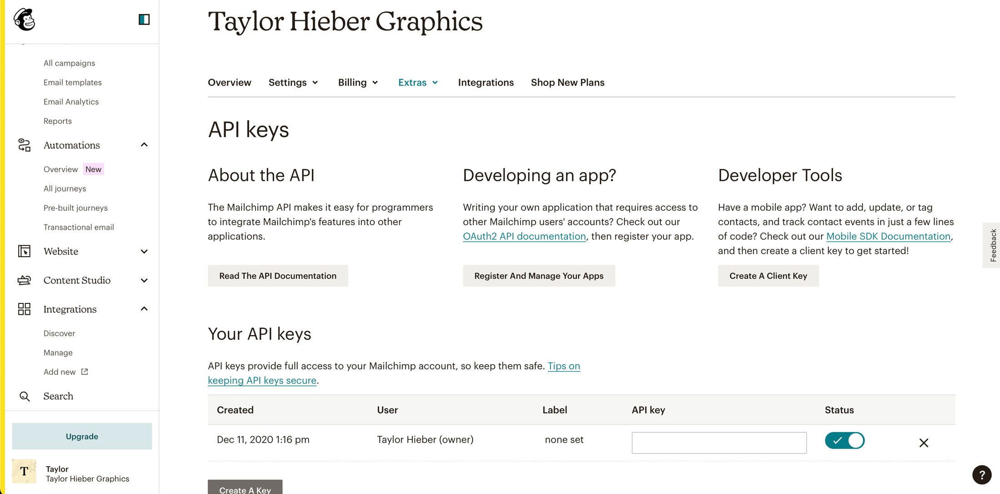Click the Automations section icon

click(24, 145)
